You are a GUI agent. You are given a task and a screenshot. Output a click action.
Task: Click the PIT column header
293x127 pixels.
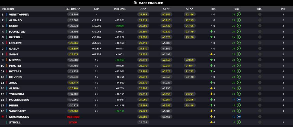pyautogui.click(x=283, y=9)
